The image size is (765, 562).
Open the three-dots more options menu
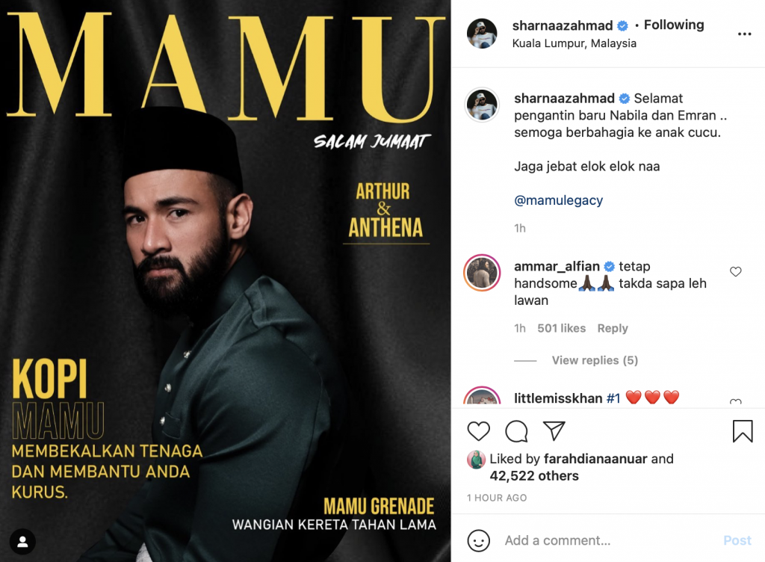coord(745,34)
